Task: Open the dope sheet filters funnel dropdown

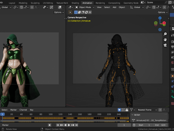Action: (x=132, y=110)
